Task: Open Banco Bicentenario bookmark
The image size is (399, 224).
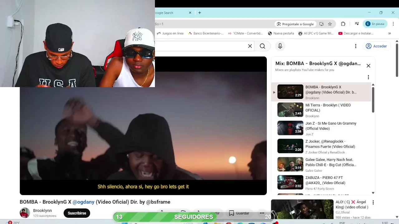Action: 206,33
